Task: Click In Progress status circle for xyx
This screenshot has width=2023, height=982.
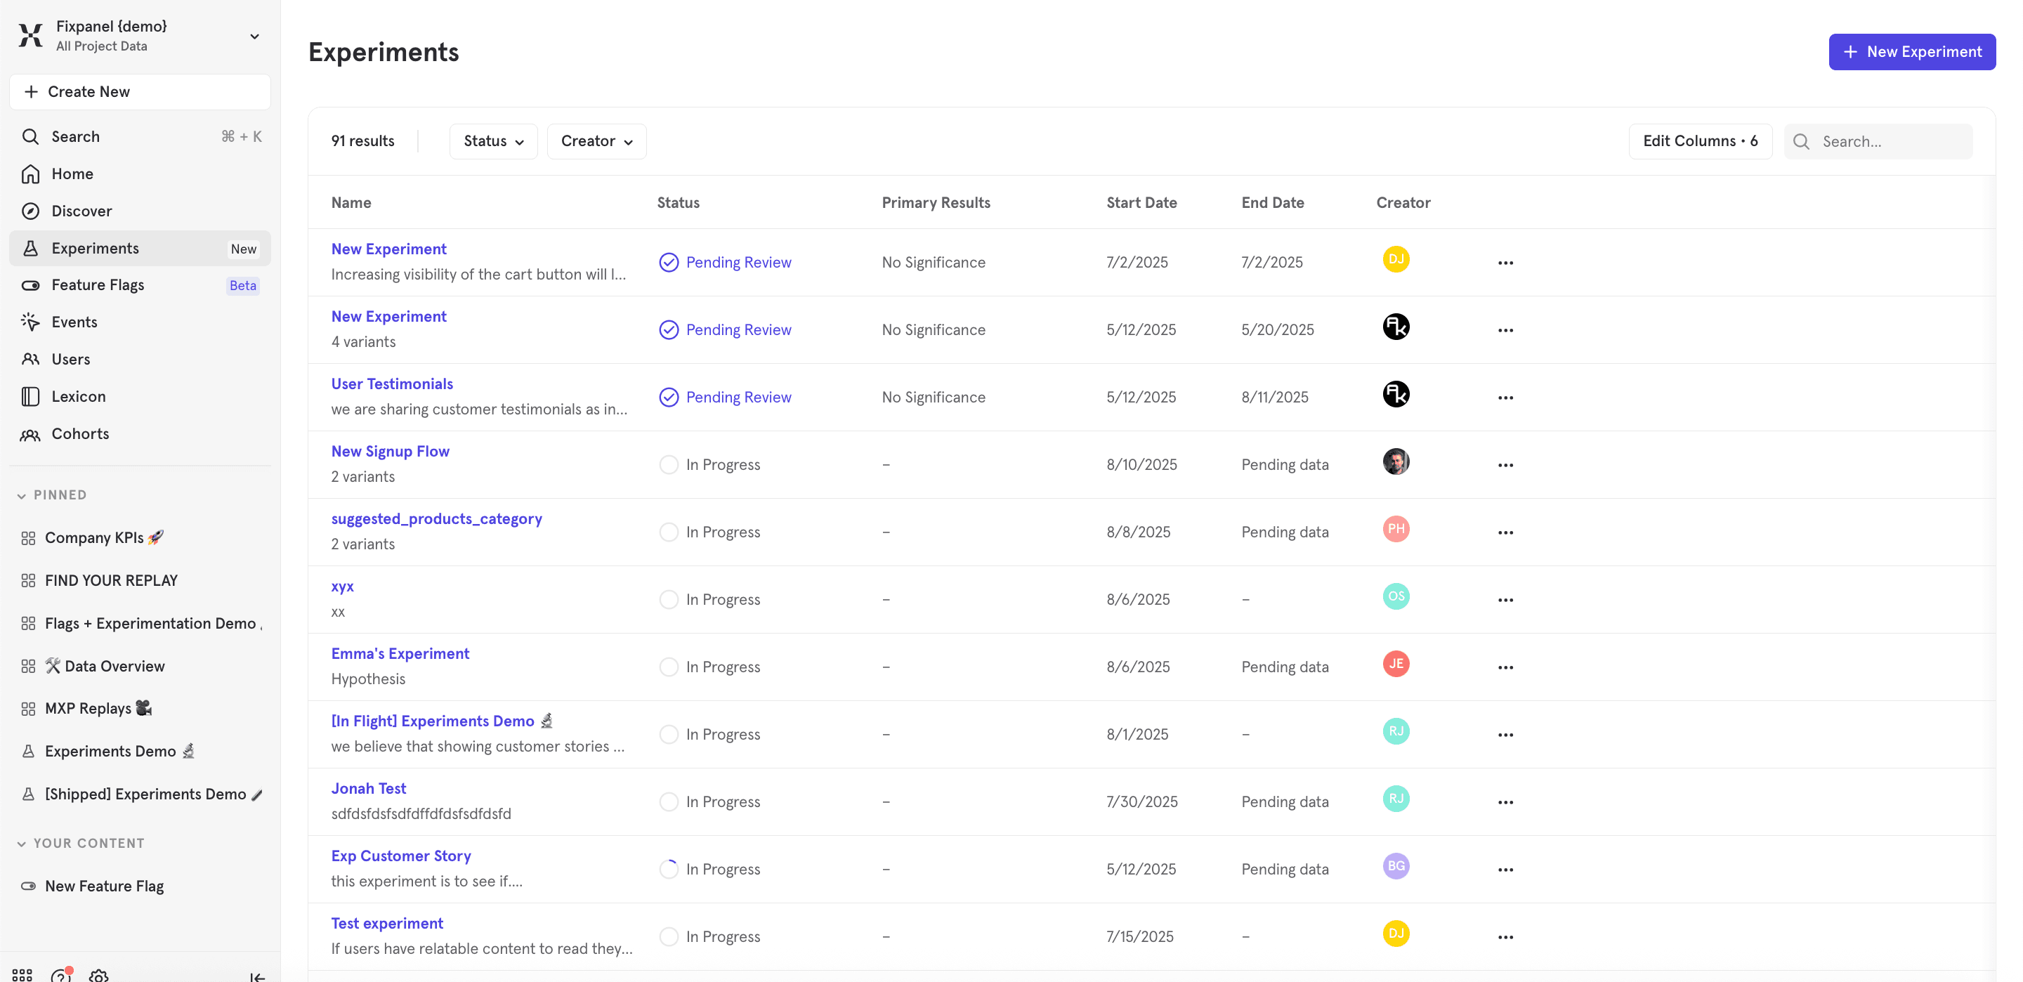Action: pyautogui.click(x=668, y=599)
